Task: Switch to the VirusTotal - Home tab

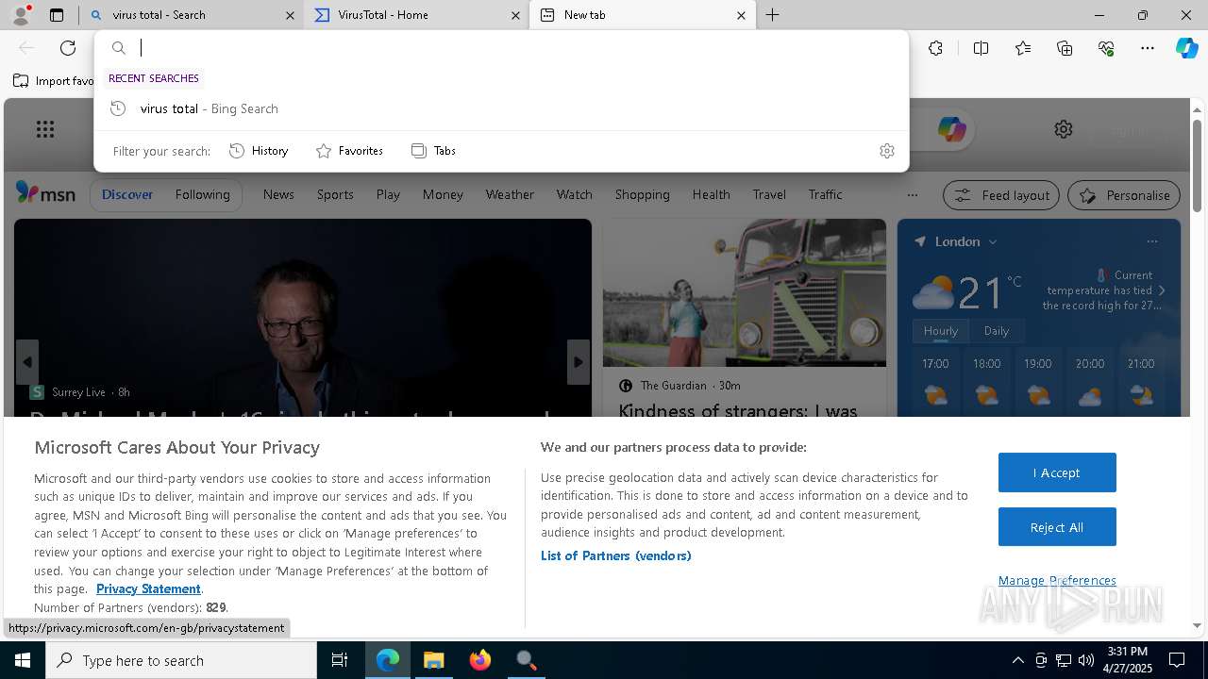Action: (417, 15)
